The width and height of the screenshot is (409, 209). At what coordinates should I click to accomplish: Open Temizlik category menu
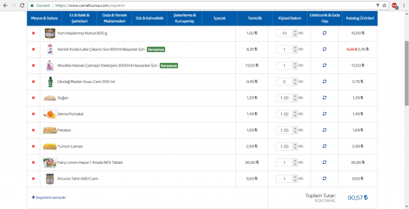click(255, 18)
